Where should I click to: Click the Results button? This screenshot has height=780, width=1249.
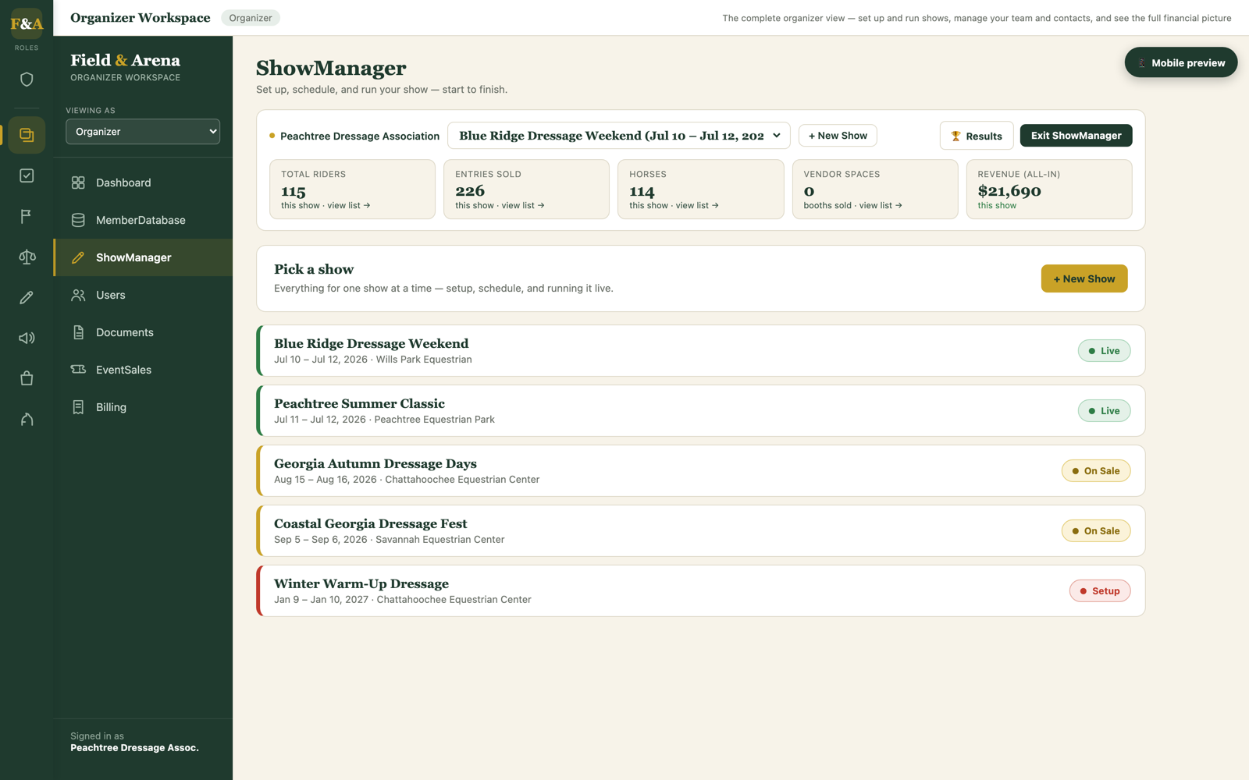point(977,136)
